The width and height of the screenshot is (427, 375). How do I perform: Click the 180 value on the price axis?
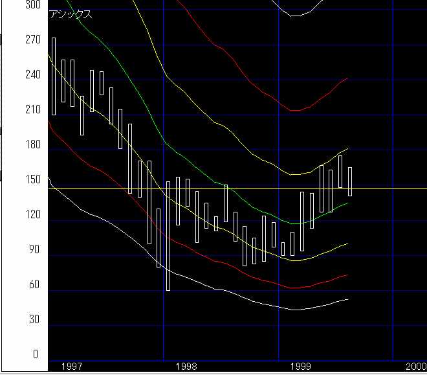pos(32,144)
